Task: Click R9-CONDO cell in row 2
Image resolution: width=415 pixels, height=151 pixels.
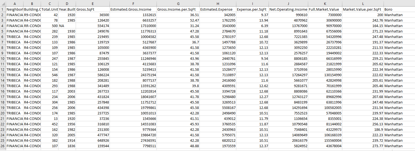Action: point(32,15)
